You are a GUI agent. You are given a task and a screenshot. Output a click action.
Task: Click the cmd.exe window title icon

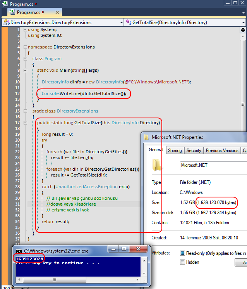(x=17, y=251)
